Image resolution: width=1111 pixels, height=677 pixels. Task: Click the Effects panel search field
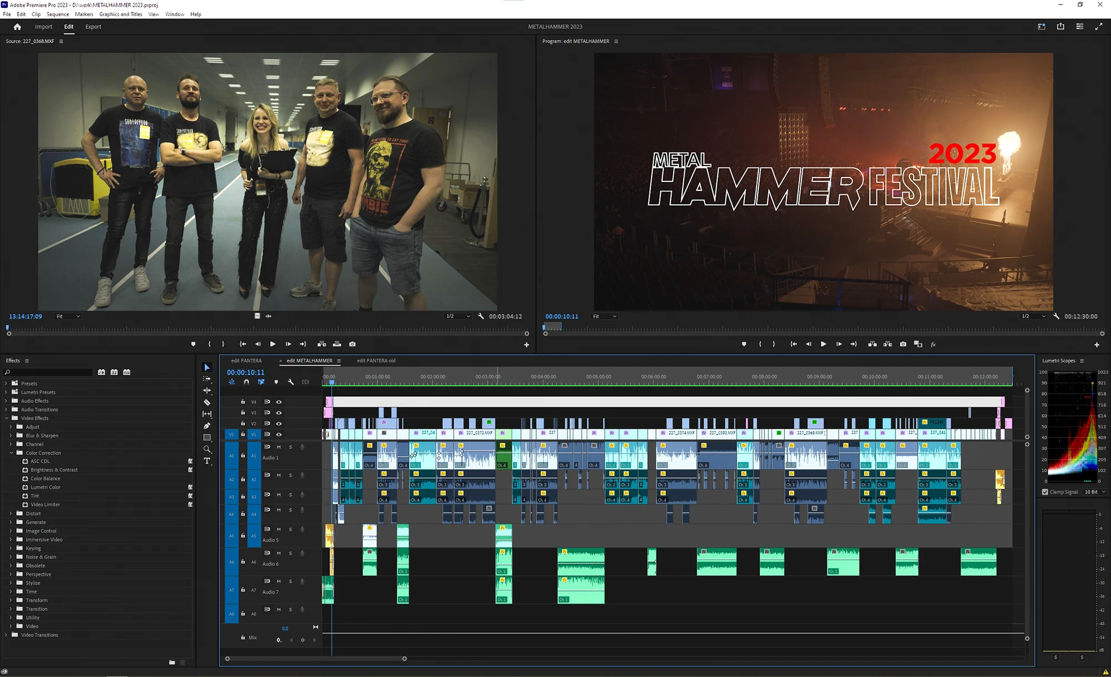tap(48, 372)
